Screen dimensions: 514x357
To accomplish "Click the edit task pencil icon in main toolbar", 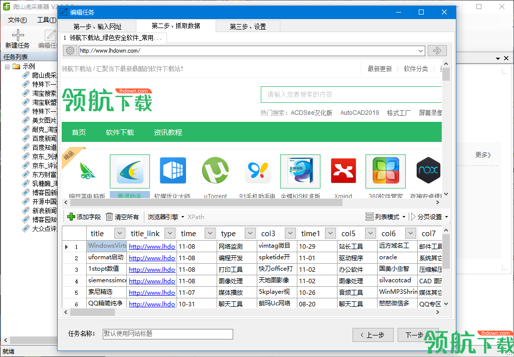I will pyautogui.click(x=51, y=35).
